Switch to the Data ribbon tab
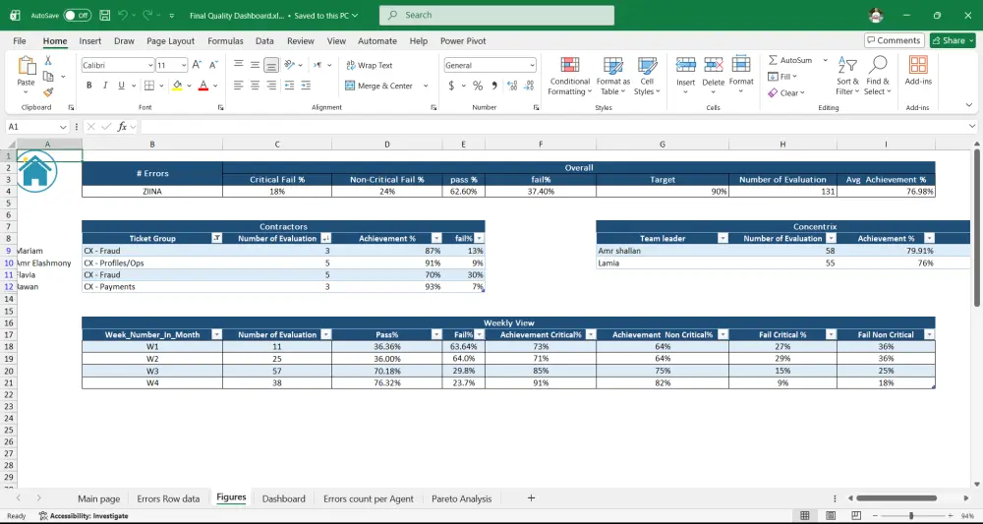Image resolution: width=983 pixels, height=524 pixels. click(264, 40)
